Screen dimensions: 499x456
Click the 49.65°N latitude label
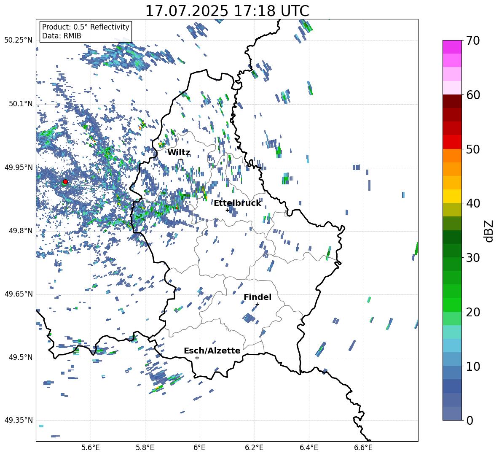coord(19,294)
